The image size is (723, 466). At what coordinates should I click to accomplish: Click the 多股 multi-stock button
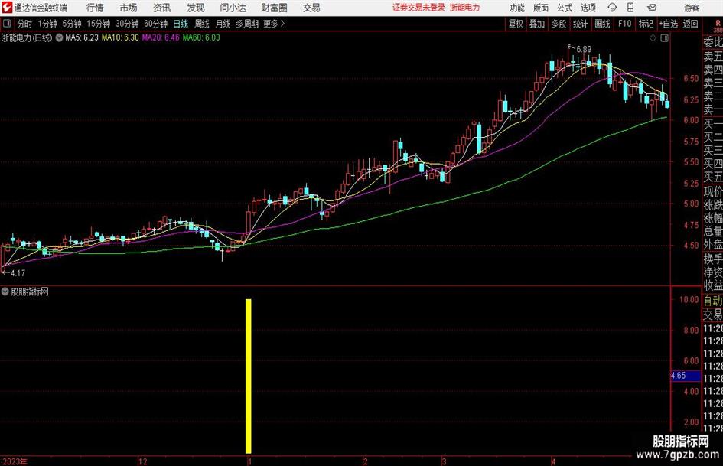pyautogui.click(x=559, y=24)
